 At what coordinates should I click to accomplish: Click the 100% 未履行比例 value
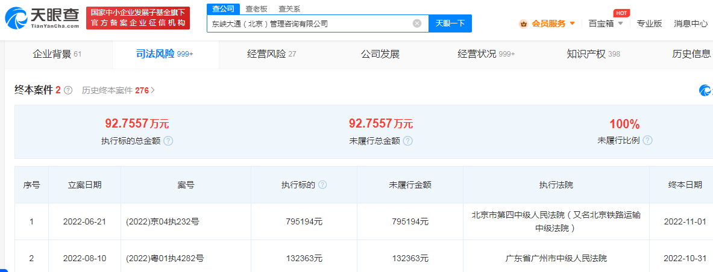625,123
